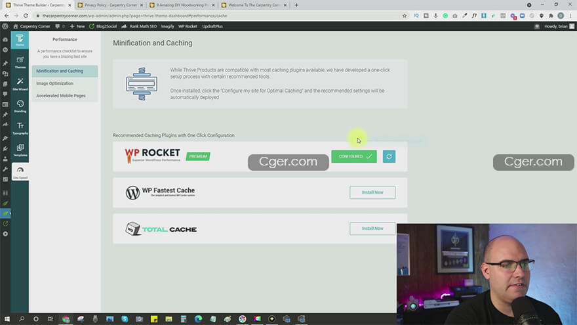Open the Branding palette icon
The width and height of the screenshot is (577, 325).
pos(20,106)
